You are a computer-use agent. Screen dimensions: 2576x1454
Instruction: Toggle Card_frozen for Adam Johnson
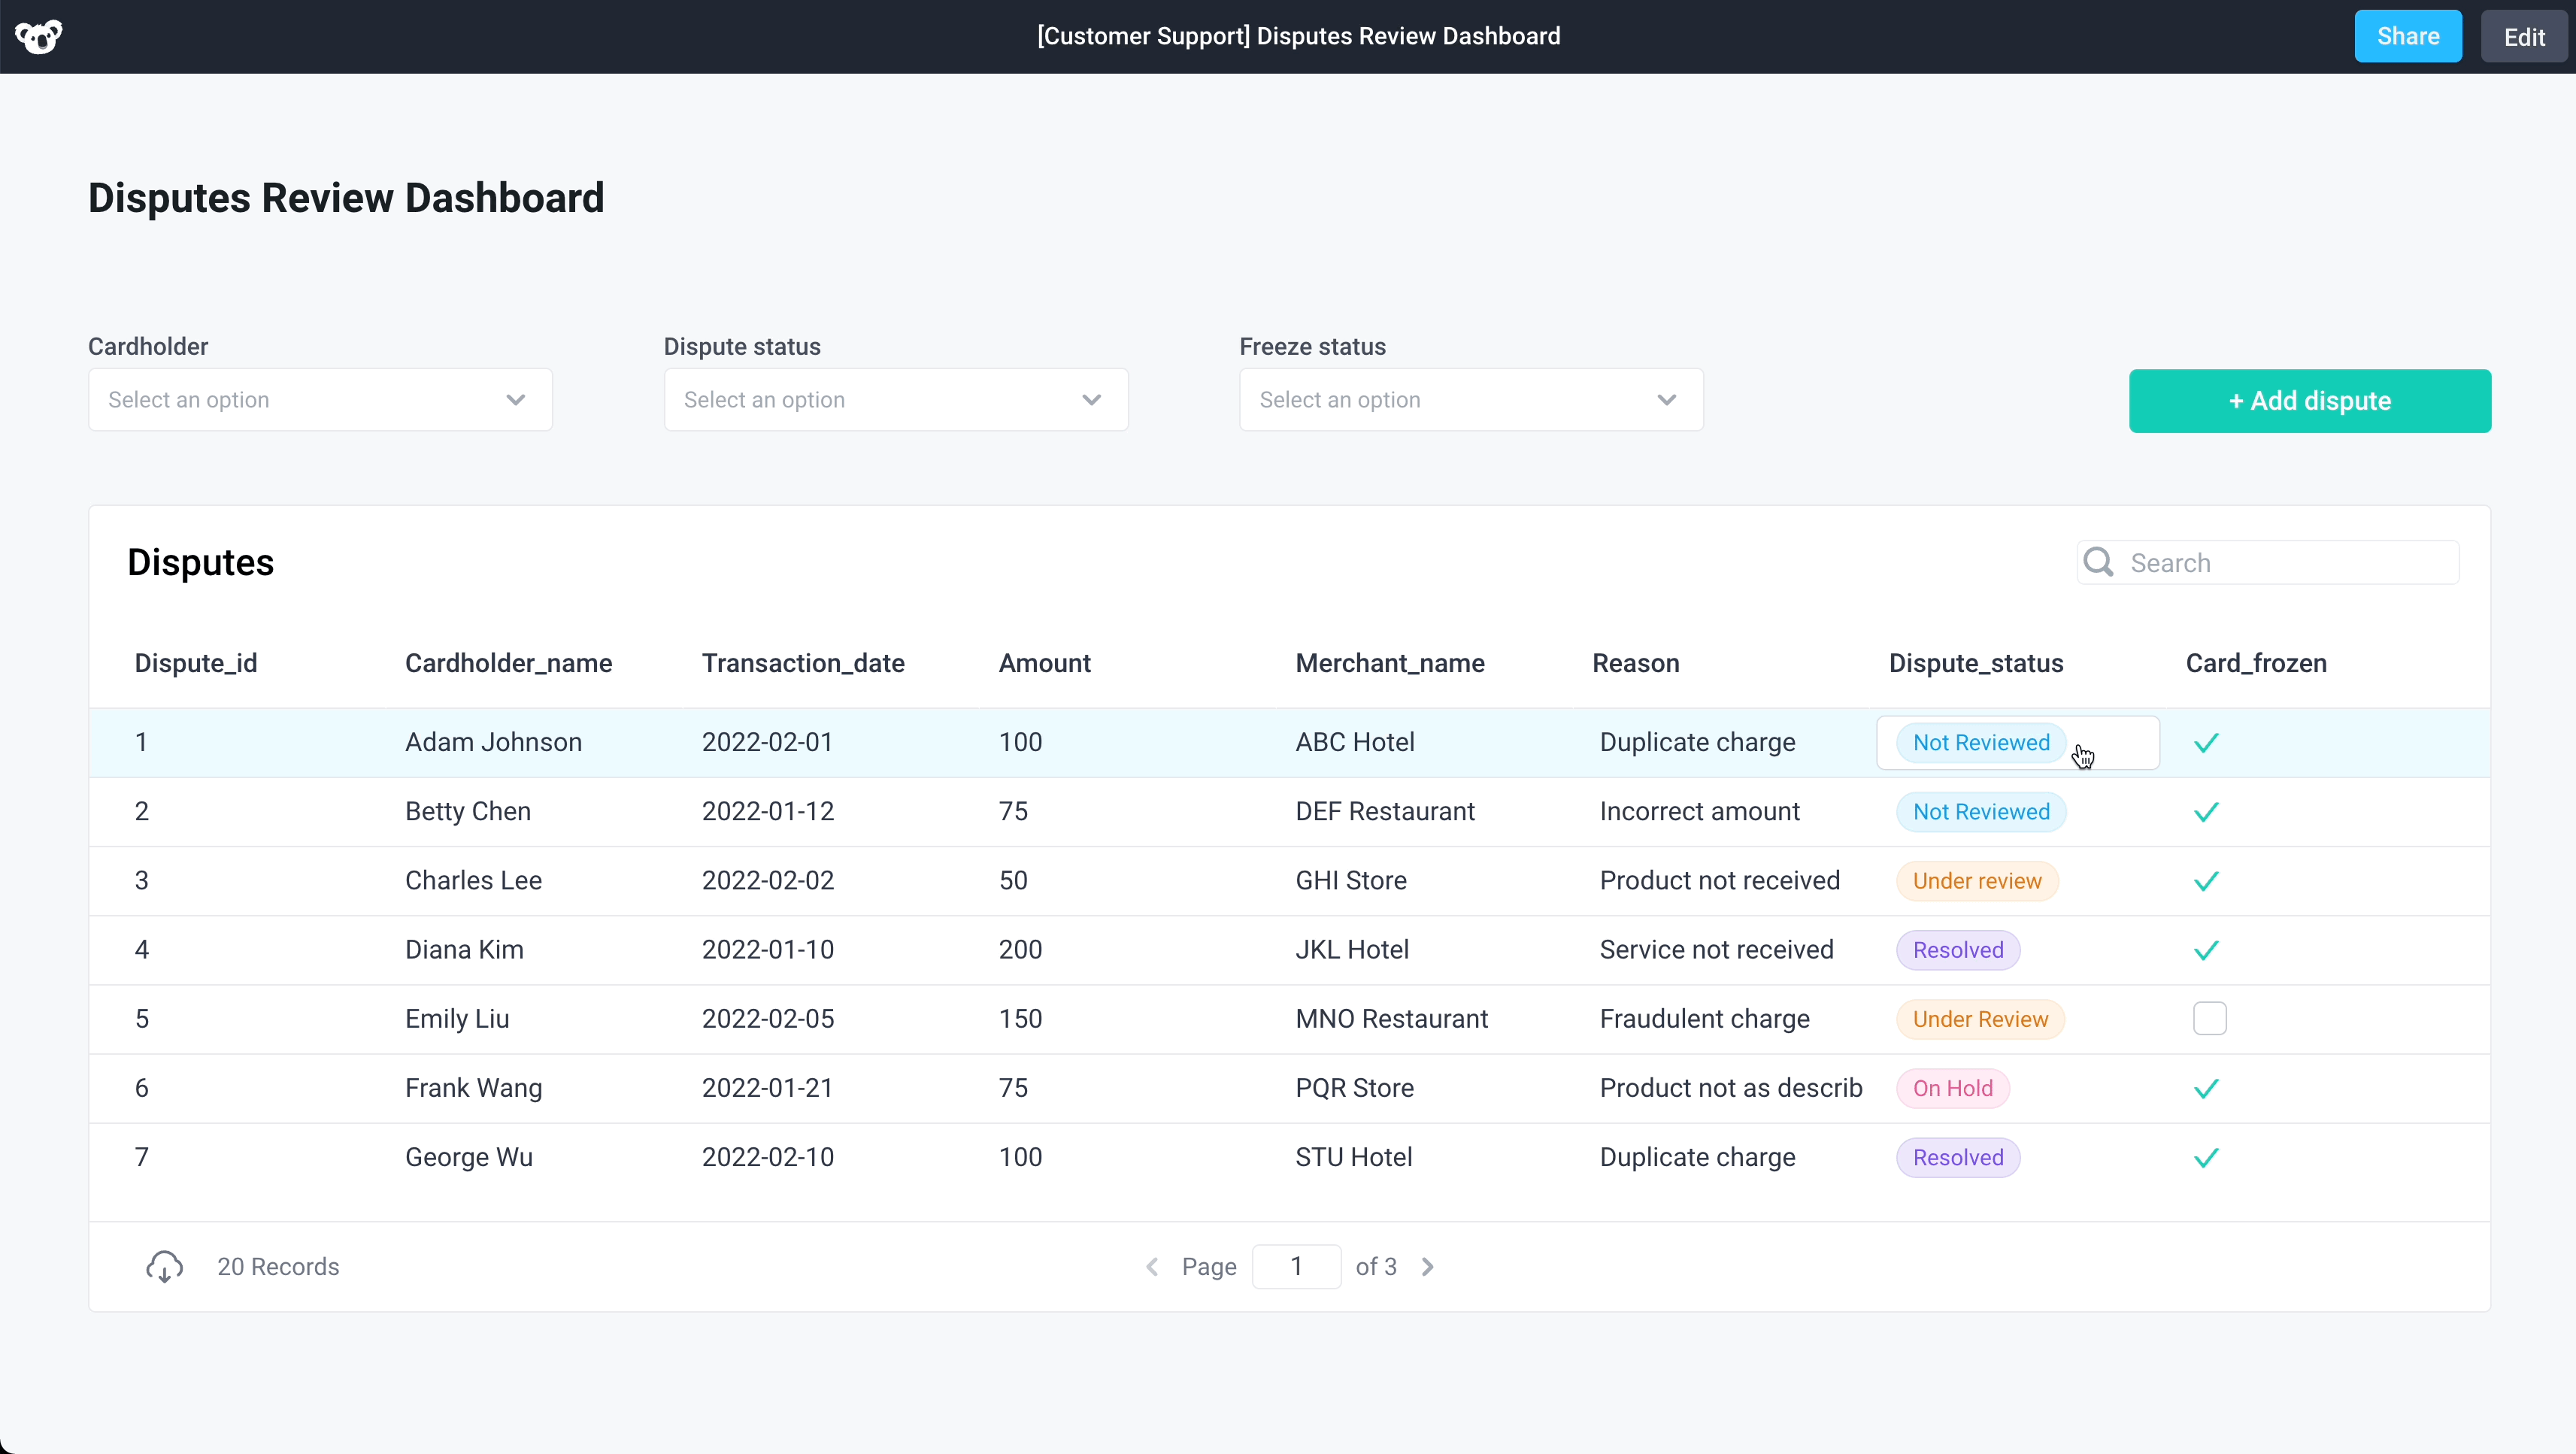pyautogui.click(x=2206, y=743)
